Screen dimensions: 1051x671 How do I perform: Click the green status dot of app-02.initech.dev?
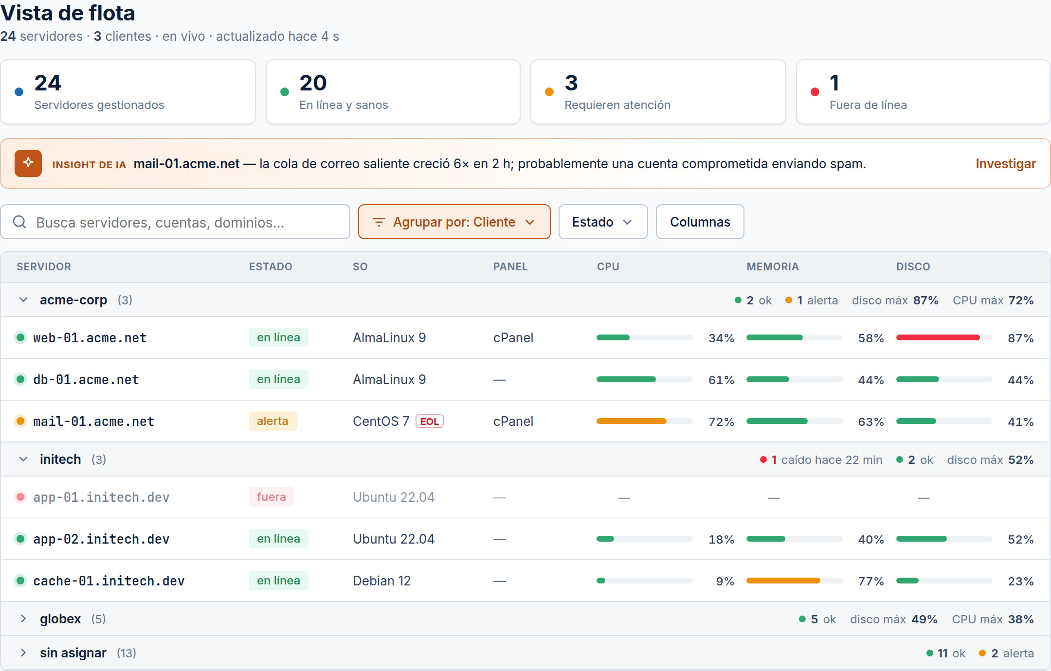pos(20,539)
